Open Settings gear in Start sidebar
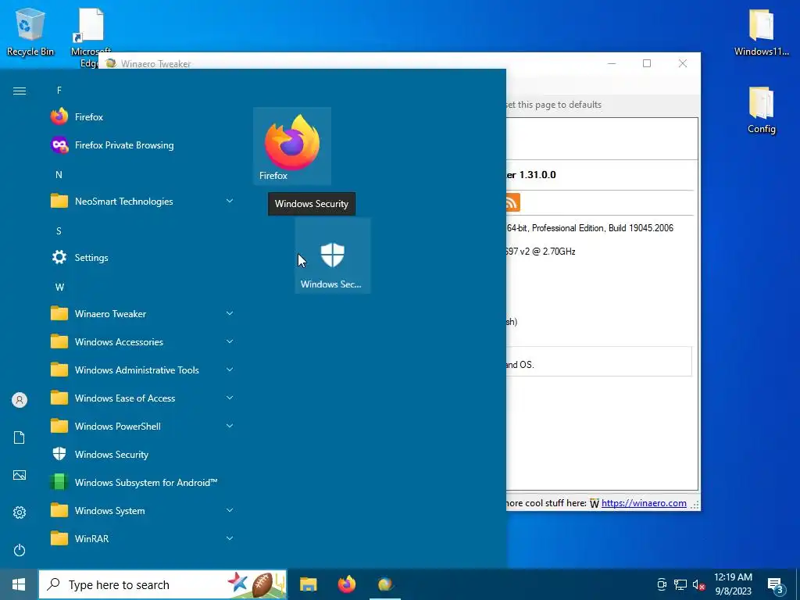800x600 pixels. pos(20,512)
